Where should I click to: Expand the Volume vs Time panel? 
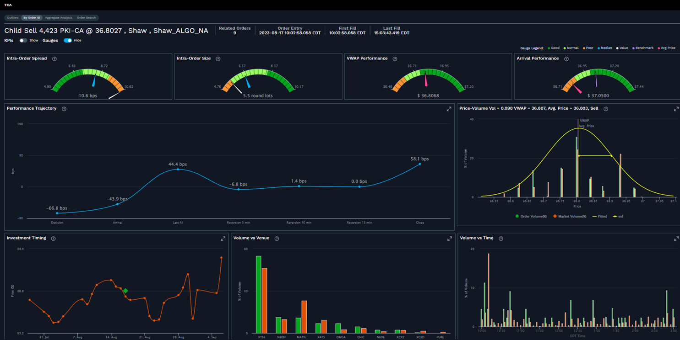[676, 238]
